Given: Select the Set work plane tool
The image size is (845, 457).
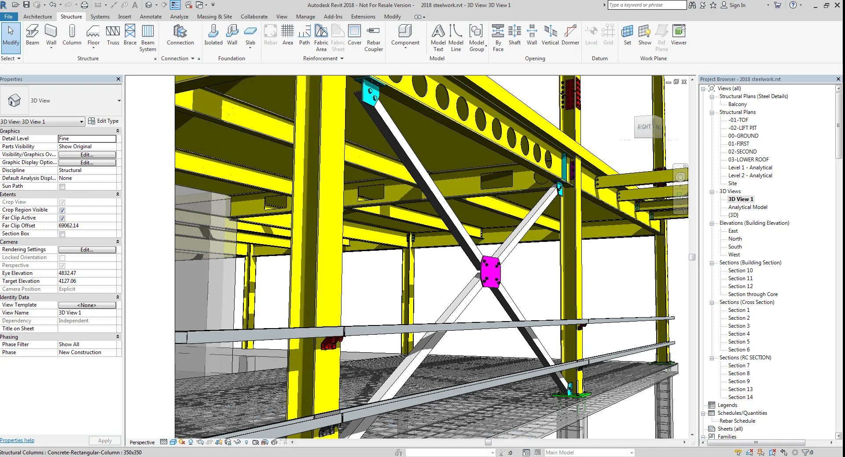Looking at the screenshot, I should (627, 35).
